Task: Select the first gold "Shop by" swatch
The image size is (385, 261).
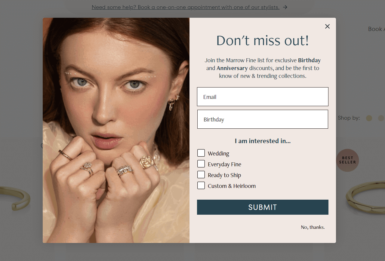Action: (369, 118)
